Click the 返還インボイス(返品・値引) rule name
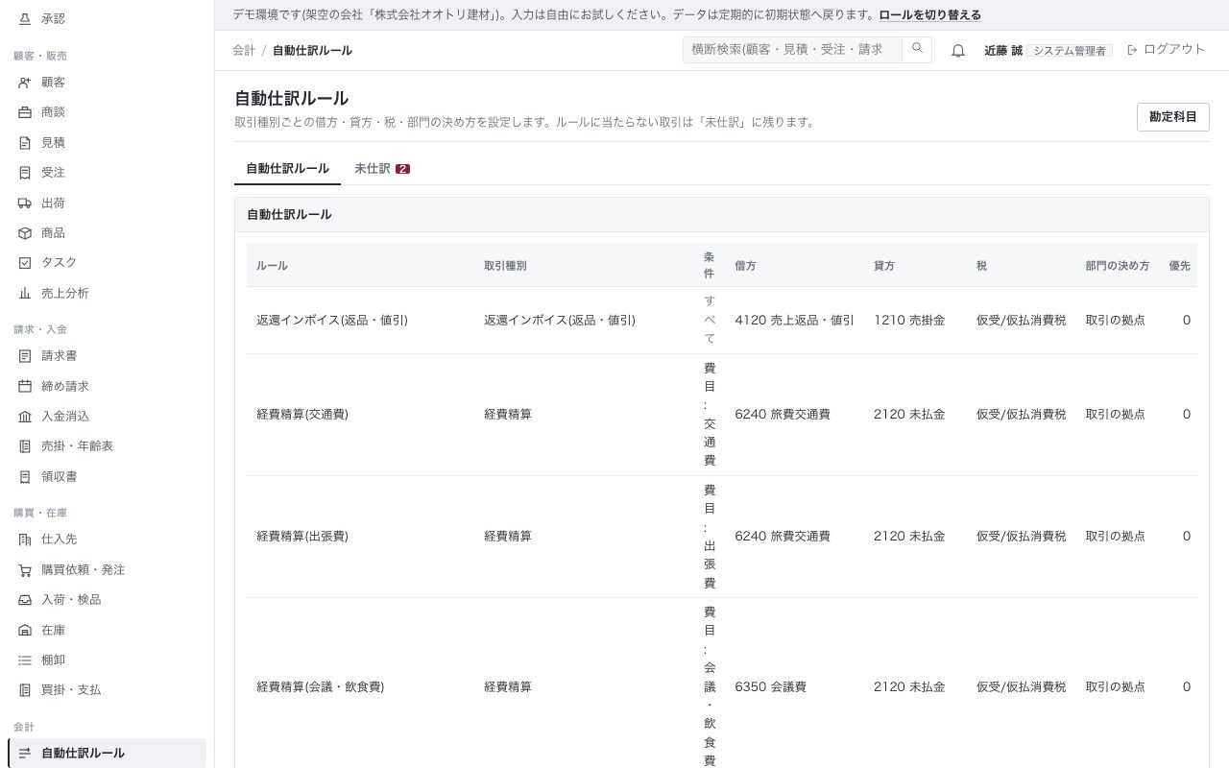 pos(332,321)
